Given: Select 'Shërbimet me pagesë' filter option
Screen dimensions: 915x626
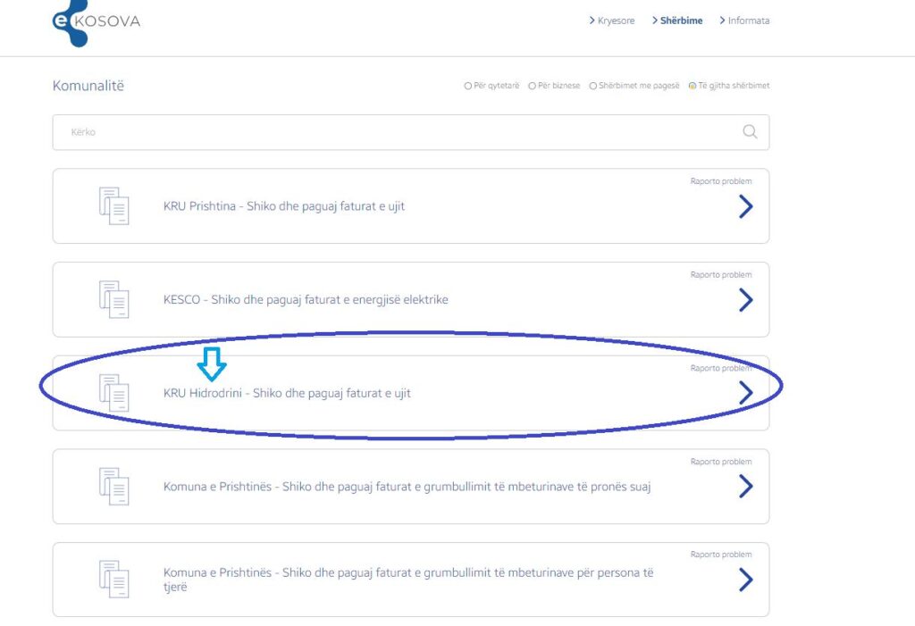Looking at the screenshot, I should pyautogui.click(x=593, y=86).
